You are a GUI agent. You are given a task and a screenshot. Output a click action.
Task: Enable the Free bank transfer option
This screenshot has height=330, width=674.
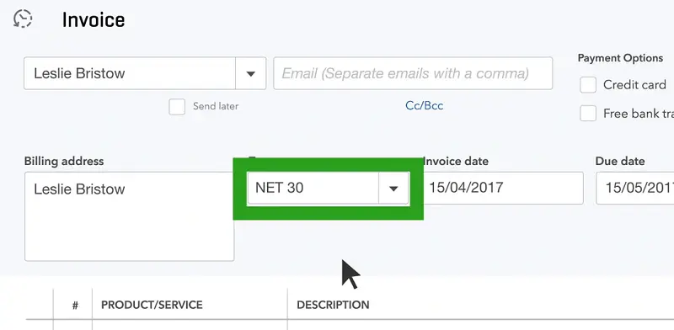pyautogui.click(x=587, y=114)
